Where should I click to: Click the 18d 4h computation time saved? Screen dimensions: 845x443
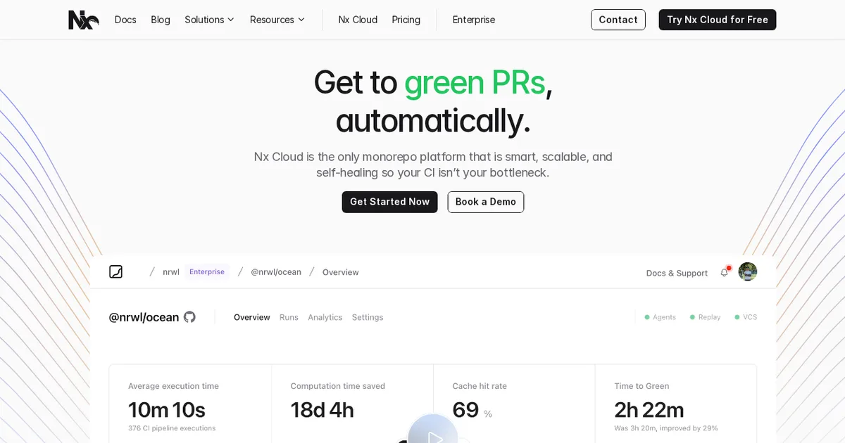[323, 409]
